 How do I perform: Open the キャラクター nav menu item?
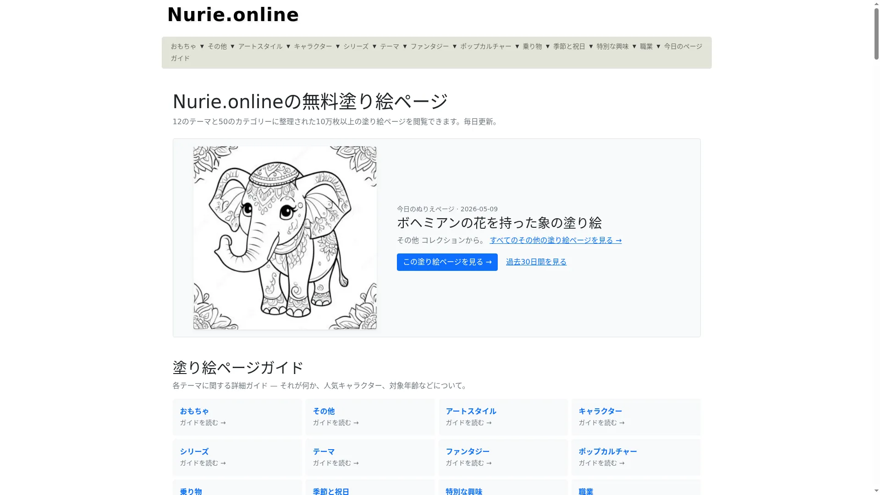pyautogui.click(x=313, y=46)
